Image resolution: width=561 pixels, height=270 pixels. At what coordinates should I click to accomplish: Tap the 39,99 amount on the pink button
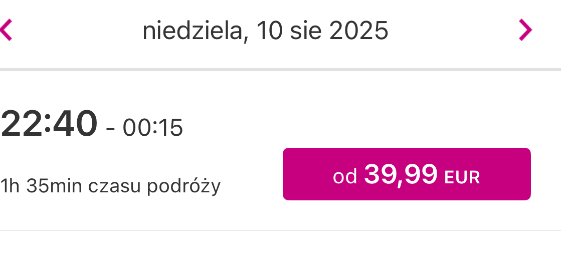tap(401, 174)
